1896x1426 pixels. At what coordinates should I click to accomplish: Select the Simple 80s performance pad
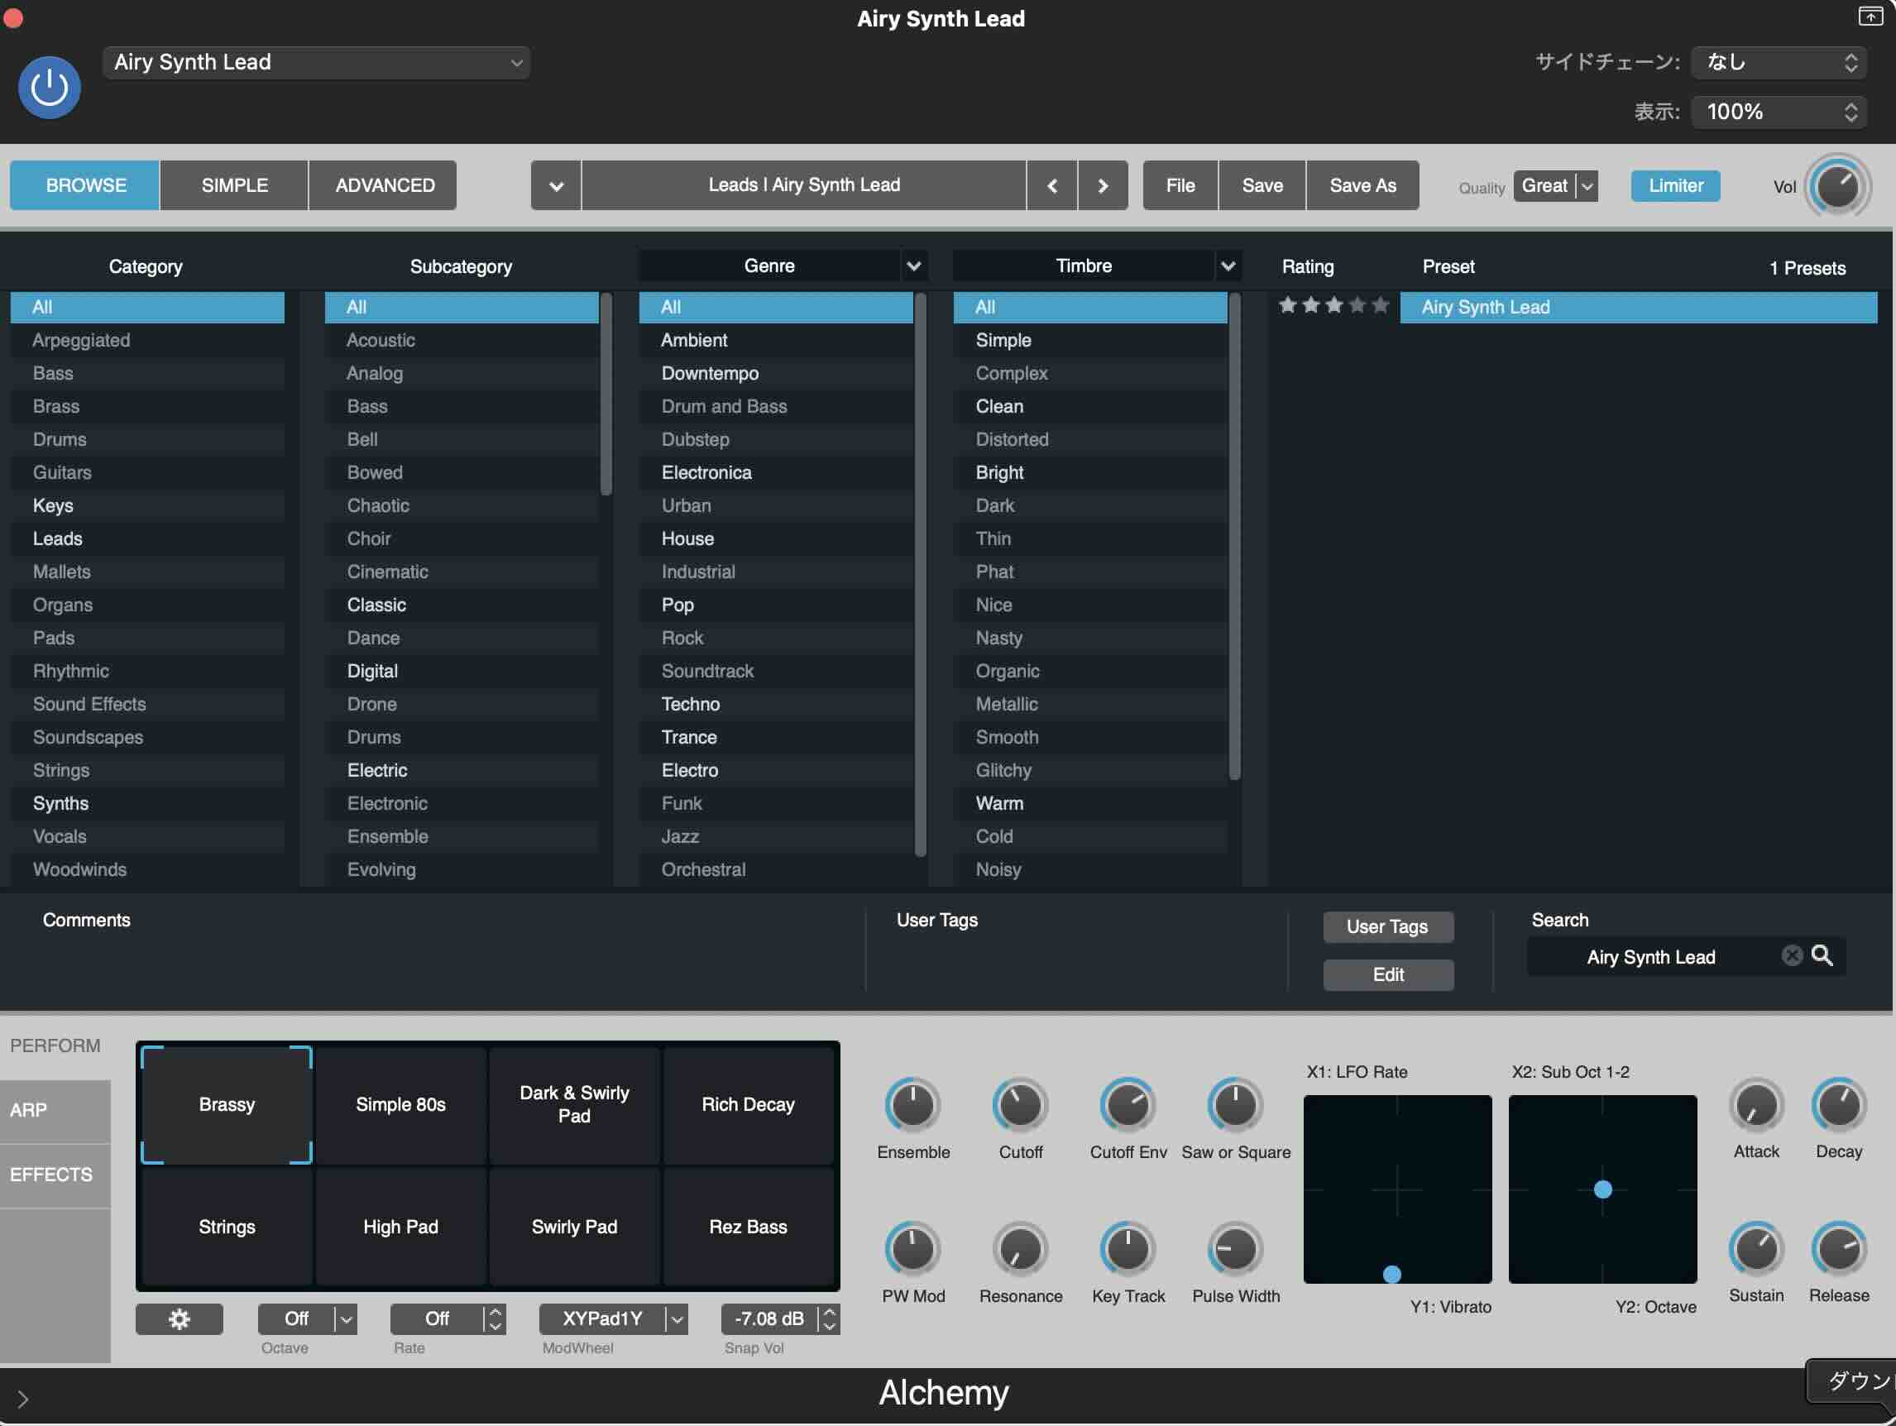pyautogui.click(x=400, y=1104)
